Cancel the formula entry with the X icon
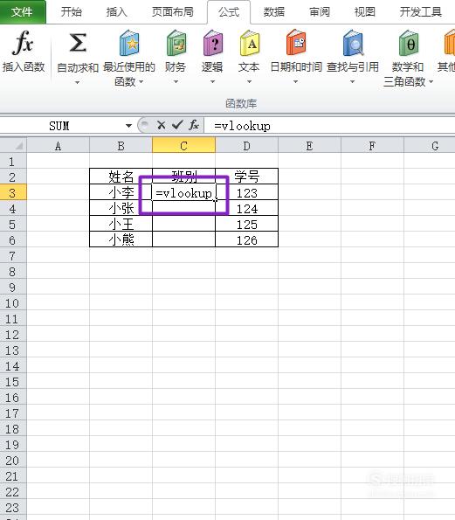This screenshot has height=520, width=455. pyautogui.click(x=161, y=125)
